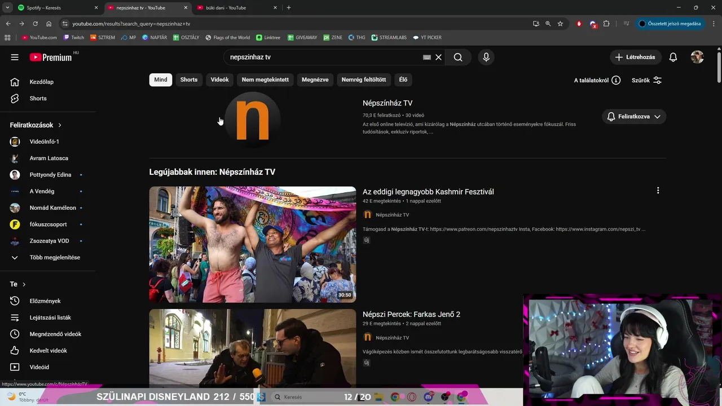722x406 pixels.
Task: Open title Az eddigi legnagyobb Kashmir Fesztivál
Action: (428, 192)
